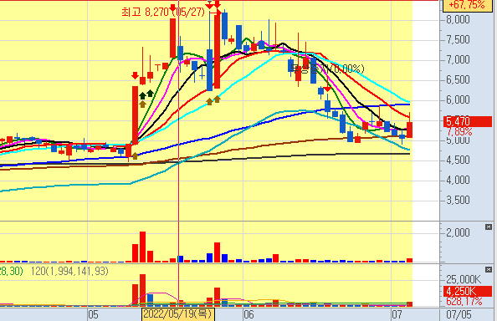The height and width of the screenshot is (321, 497).
Task: Click the red 5,470 current price tag
Action: [467, 121]
